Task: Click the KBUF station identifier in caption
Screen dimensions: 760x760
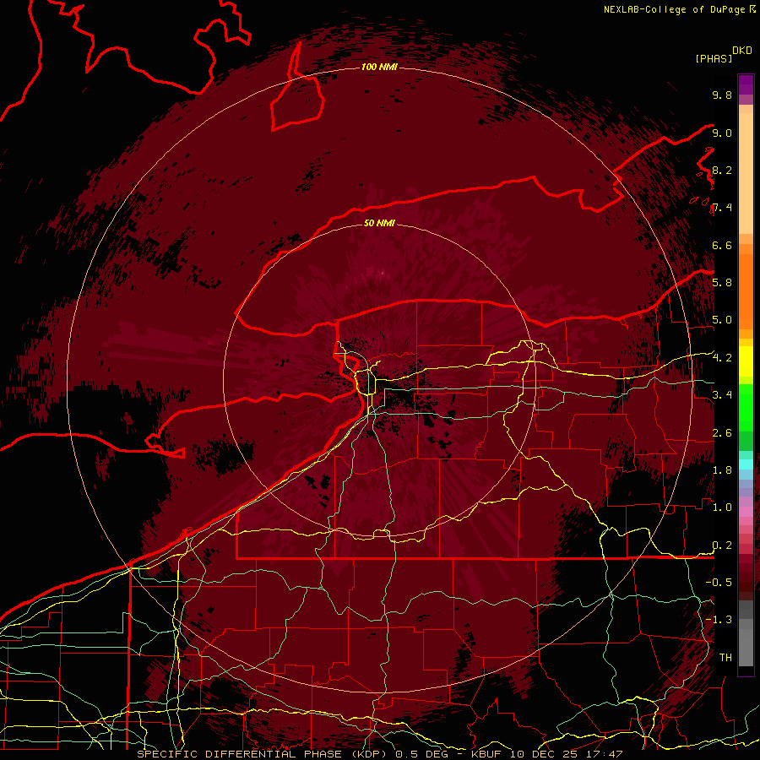Action: (x=488, y=754)
